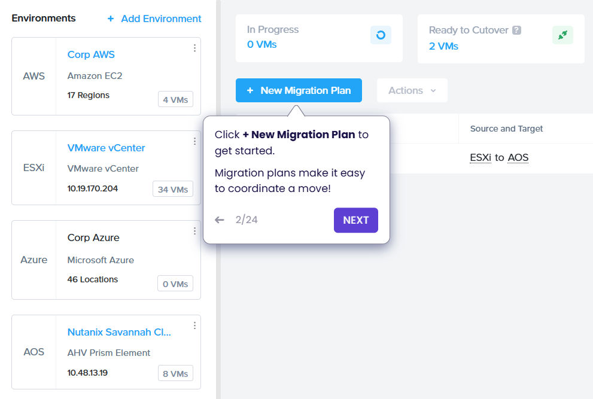Click the 34 VMs badge for vCenter

coord(172,190)
